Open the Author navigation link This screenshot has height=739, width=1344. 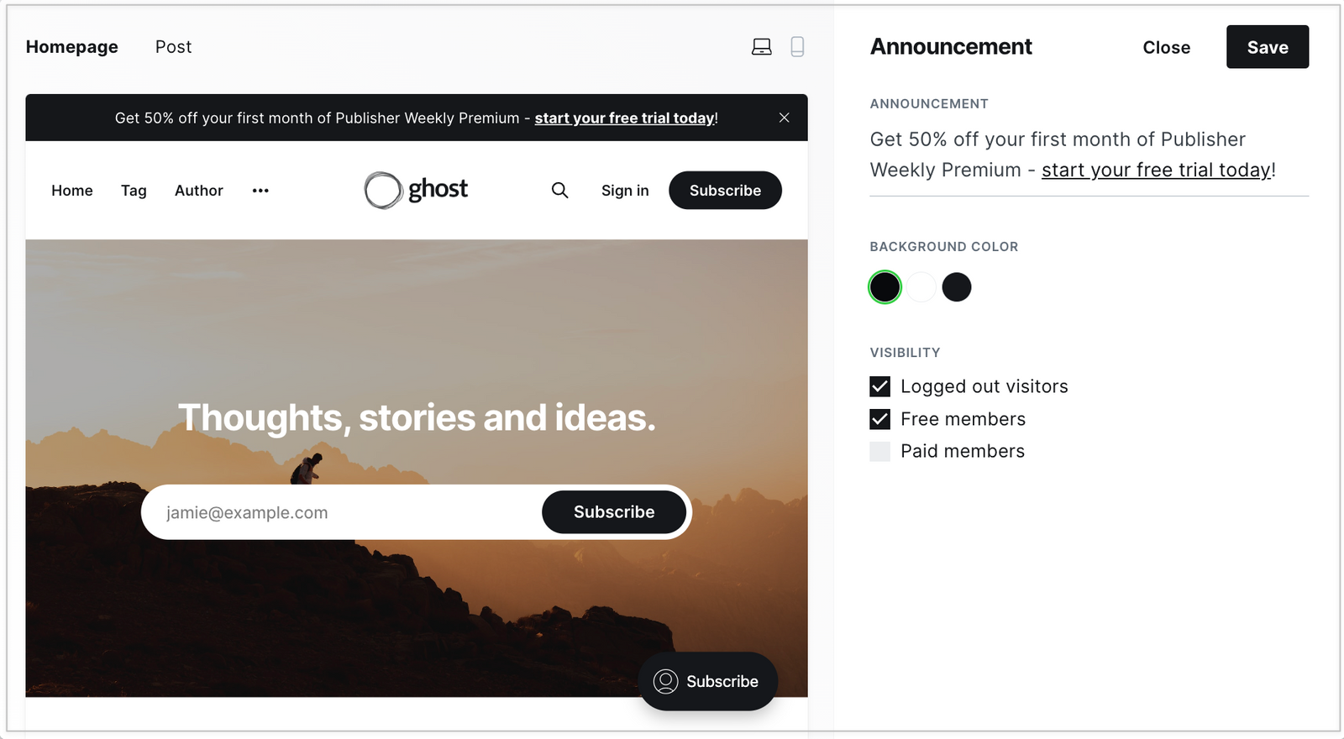(x=198, y=191)
